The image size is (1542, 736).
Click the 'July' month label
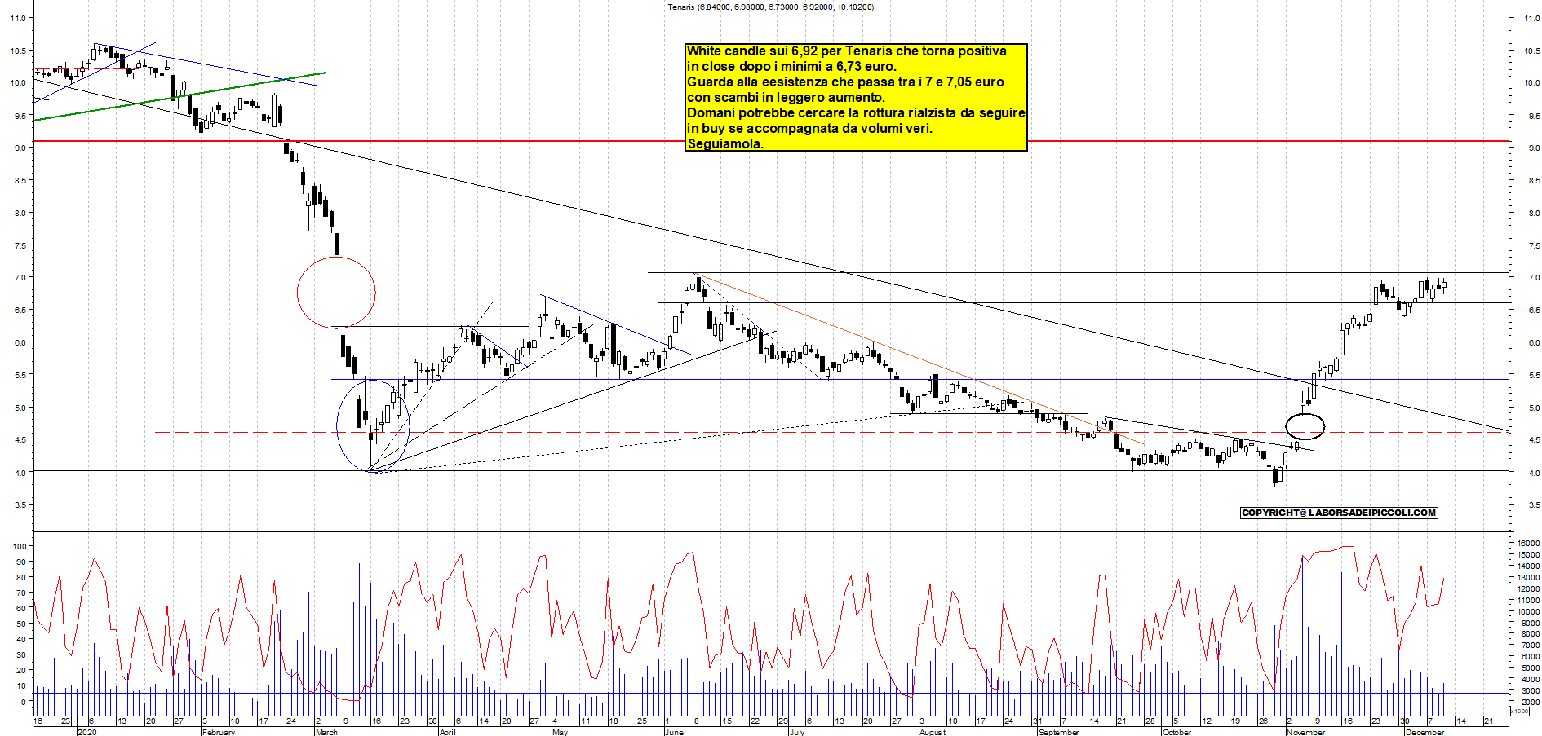click(x=796, y=732)
